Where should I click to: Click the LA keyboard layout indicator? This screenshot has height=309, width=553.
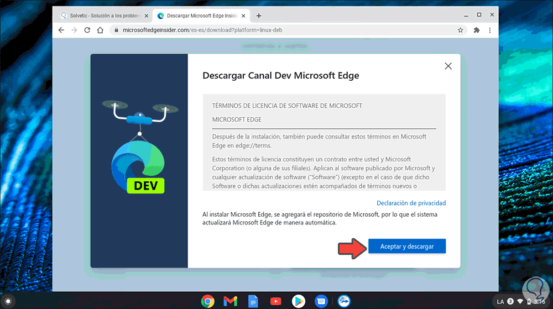click(x=500, y=302)
